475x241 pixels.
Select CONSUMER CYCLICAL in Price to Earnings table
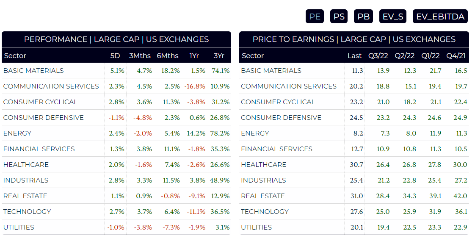(278, 102)
